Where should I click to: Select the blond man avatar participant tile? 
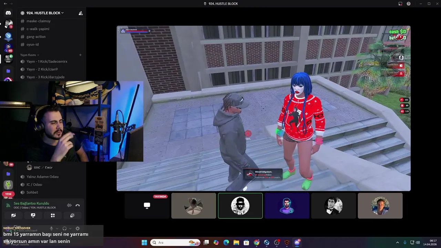[x=380, y=206]
